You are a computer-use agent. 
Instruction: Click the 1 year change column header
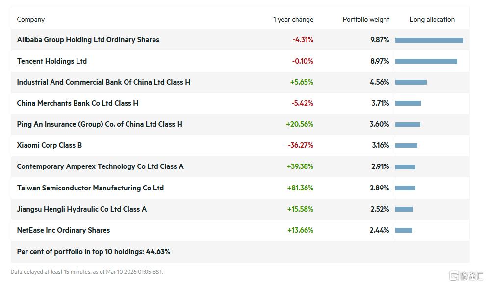(x=293, y=20)
